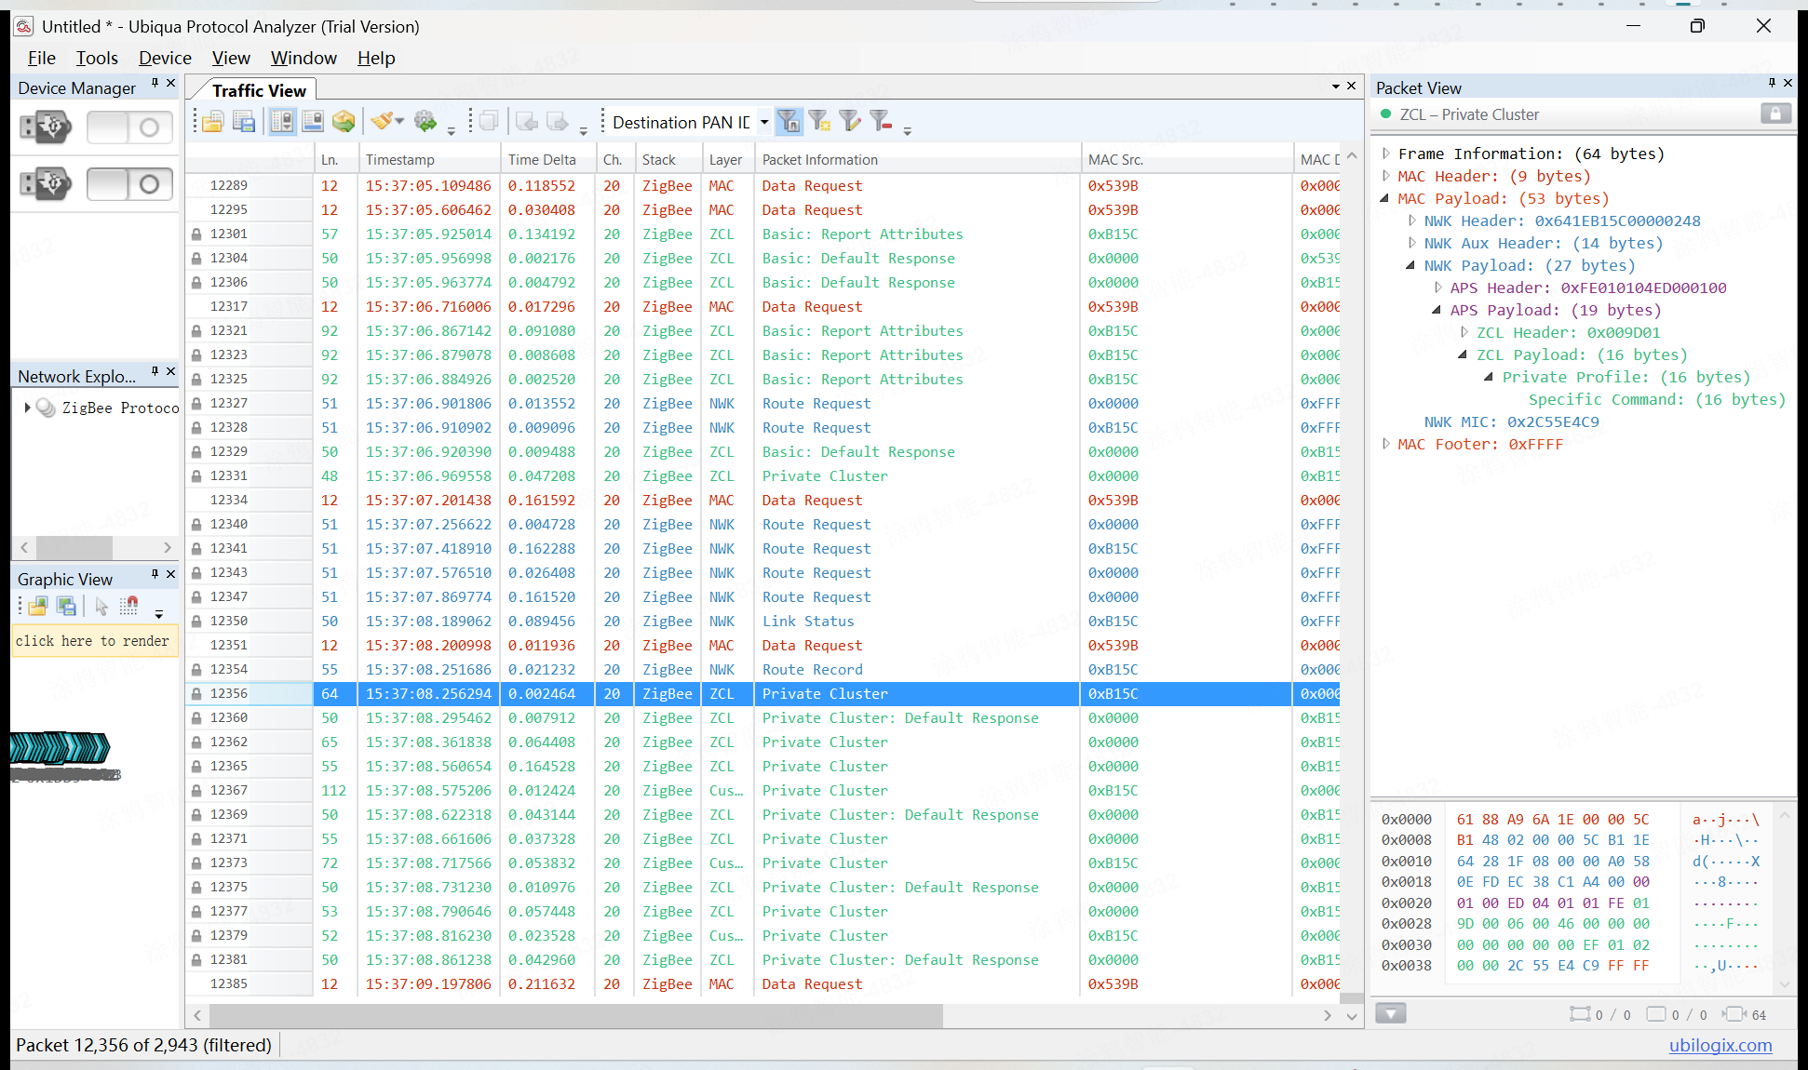Click the Open capture file icon

click(x=212, y=122)
